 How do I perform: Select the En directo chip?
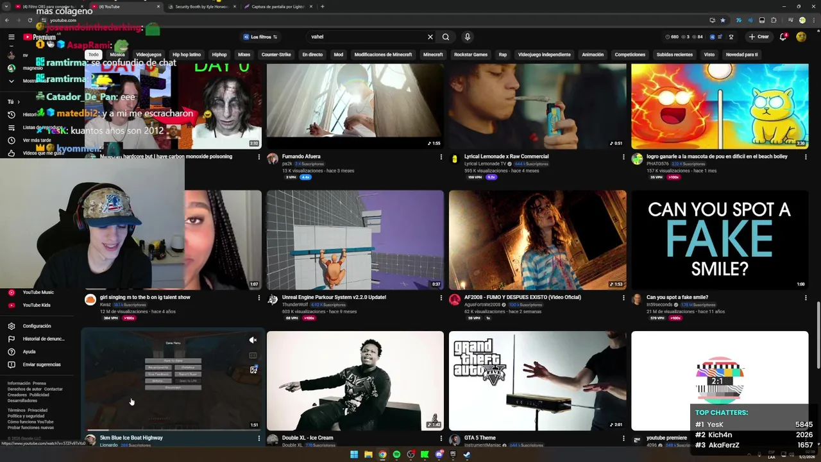(312, 55)
